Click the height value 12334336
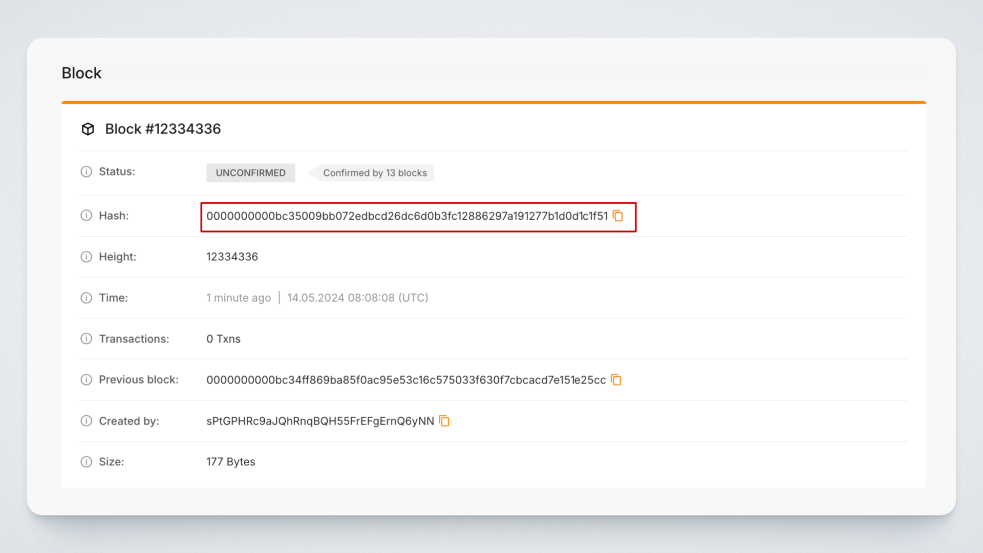 (x=232, y=257)
